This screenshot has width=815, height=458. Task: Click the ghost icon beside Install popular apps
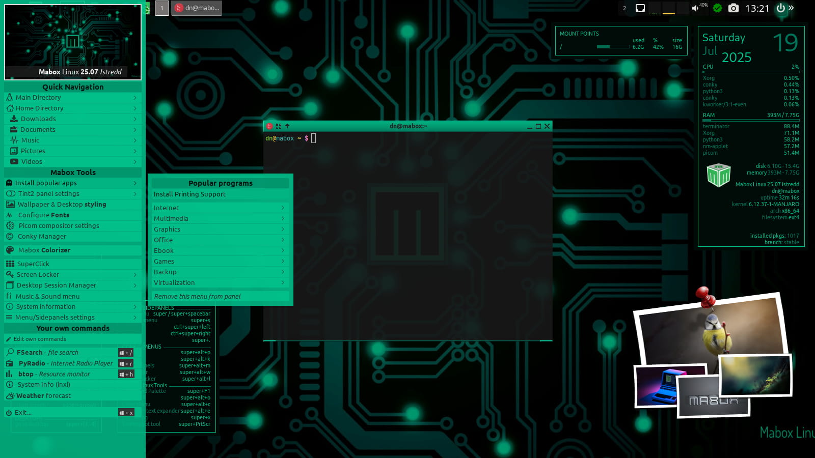(9, 183)
